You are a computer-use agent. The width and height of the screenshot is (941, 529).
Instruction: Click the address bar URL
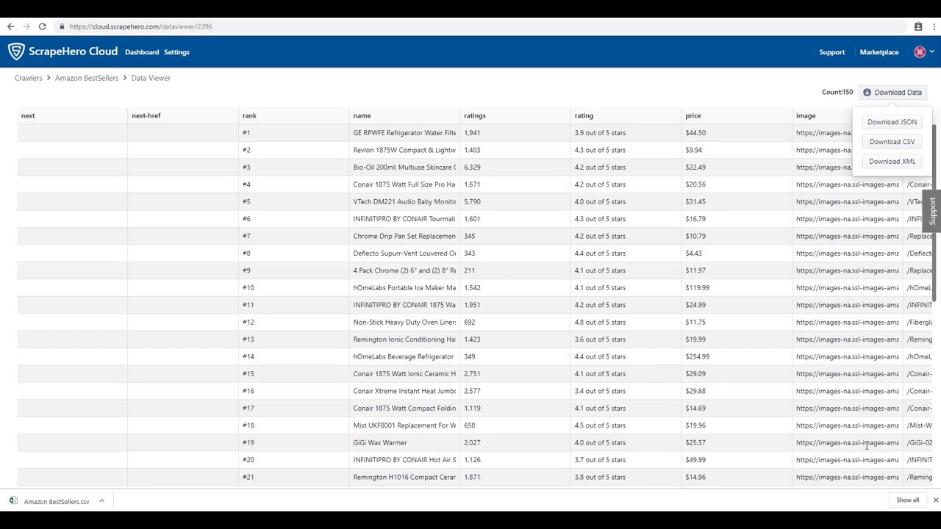(140, 26)
